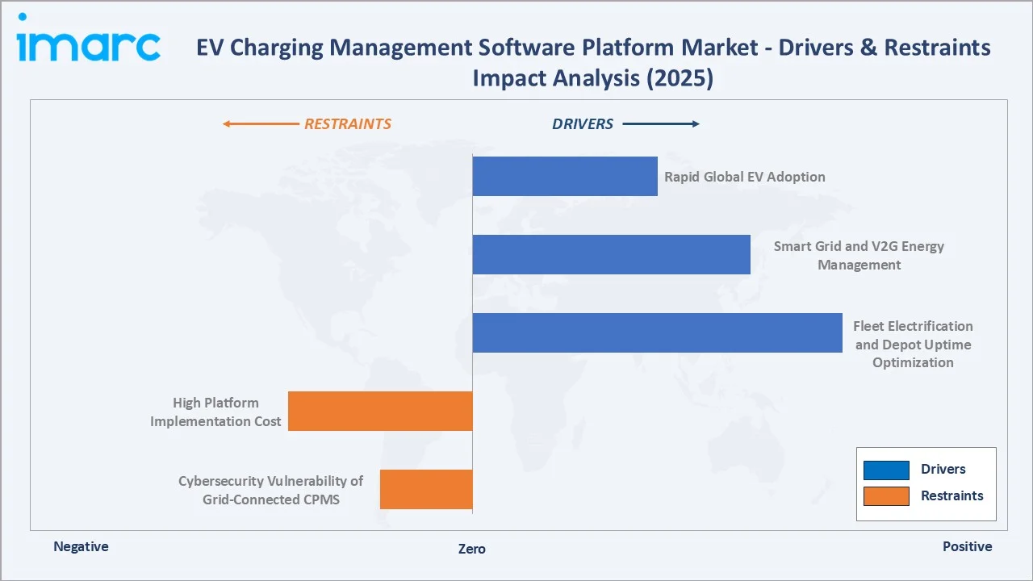
Task: Click the chart title text
Action: 593,62
